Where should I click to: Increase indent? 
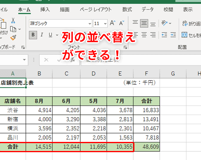[173, 35]
